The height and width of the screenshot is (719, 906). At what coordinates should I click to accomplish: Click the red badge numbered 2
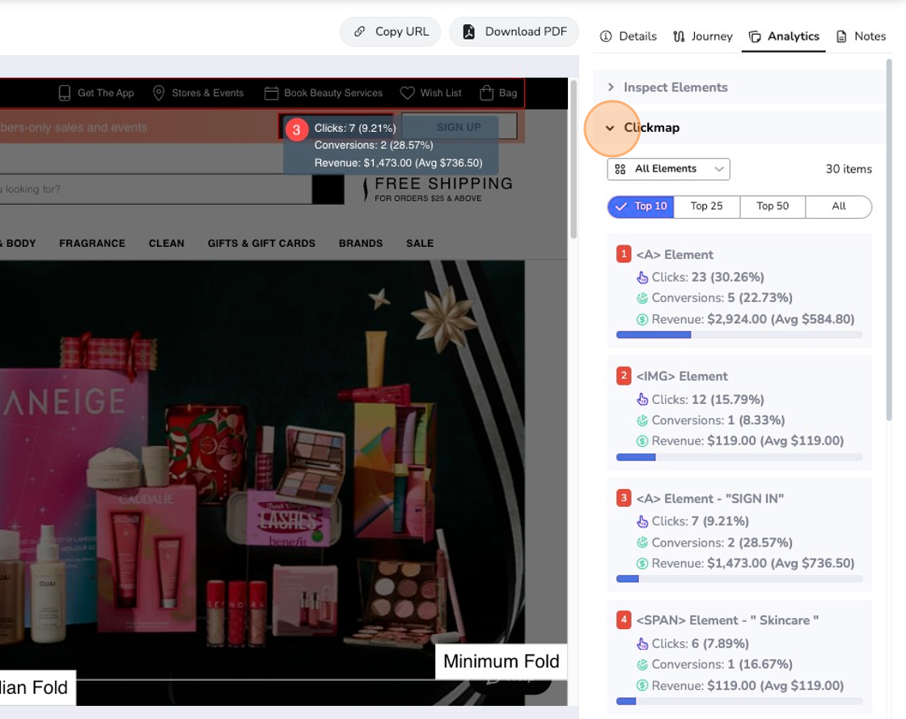click(624, 376)
